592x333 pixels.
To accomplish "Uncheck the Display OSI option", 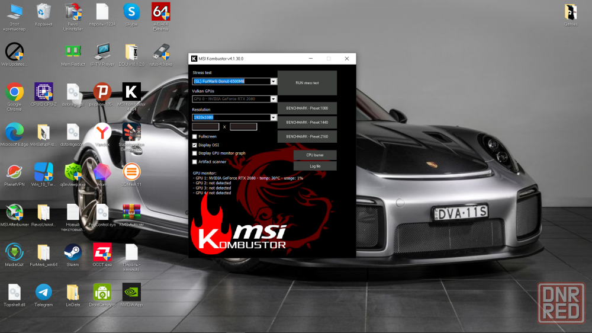I will [195, 145].
